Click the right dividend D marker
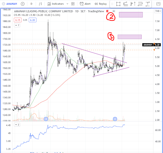The image size is (163, 153). [115, 119]
